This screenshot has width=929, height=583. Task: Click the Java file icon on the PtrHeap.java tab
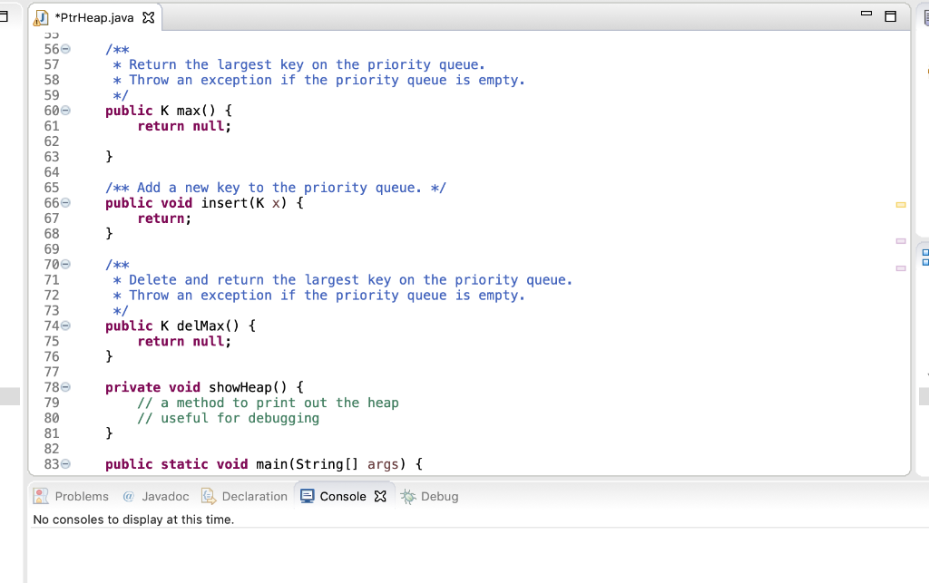39,15
